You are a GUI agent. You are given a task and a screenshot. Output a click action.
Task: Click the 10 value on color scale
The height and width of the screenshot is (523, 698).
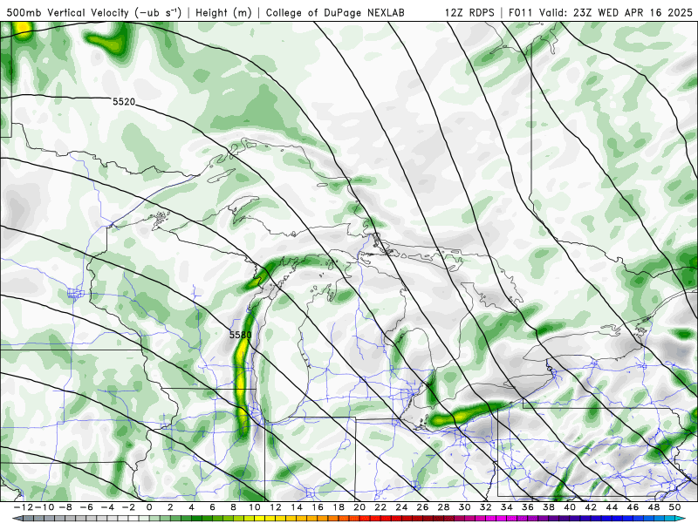254,507
